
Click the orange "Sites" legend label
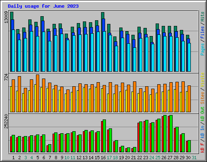(202, 98)
